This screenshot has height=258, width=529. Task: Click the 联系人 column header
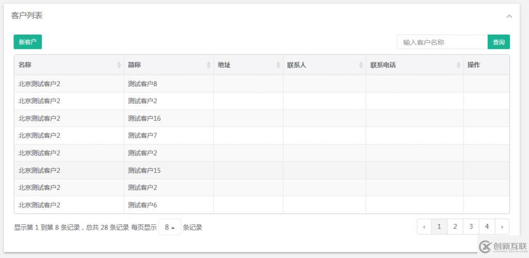[324, 65]
